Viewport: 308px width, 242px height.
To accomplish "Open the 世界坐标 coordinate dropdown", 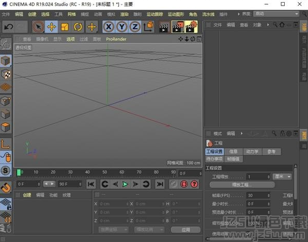I will pos(113,230).
